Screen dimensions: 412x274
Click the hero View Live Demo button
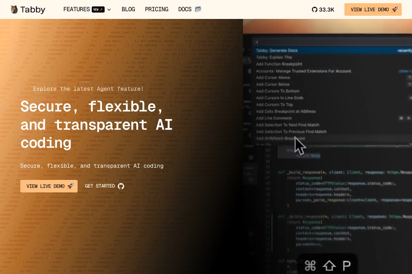49,186
